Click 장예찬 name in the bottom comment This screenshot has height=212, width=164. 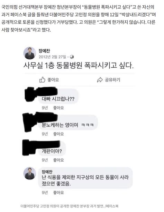[x=47, y=172]
